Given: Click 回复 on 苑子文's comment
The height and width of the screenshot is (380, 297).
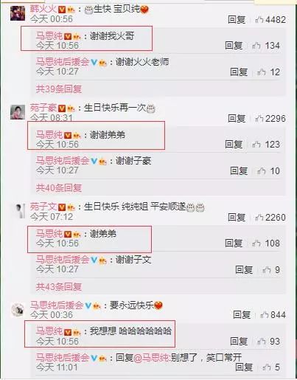Looking at the screenshot, I should pos(237,218).
